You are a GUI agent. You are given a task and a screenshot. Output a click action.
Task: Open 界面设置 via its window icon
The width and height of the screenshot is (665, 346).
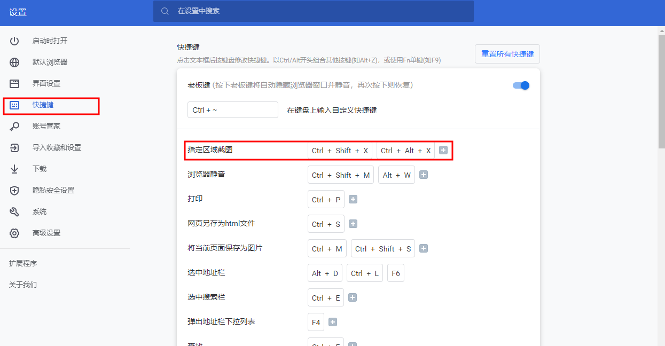point(13,83)
